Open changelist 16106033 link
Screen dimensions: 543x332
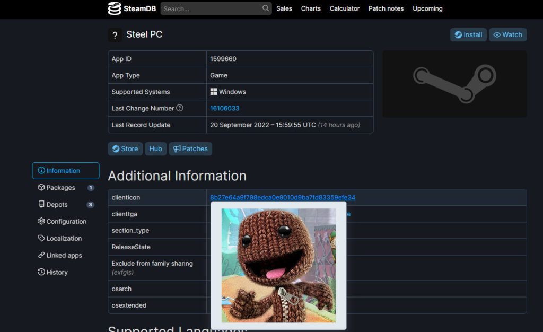pos(224,108)
